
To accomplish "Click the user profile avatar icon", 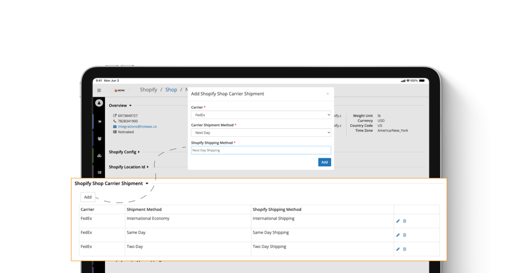I will click(x=99, y=103).
